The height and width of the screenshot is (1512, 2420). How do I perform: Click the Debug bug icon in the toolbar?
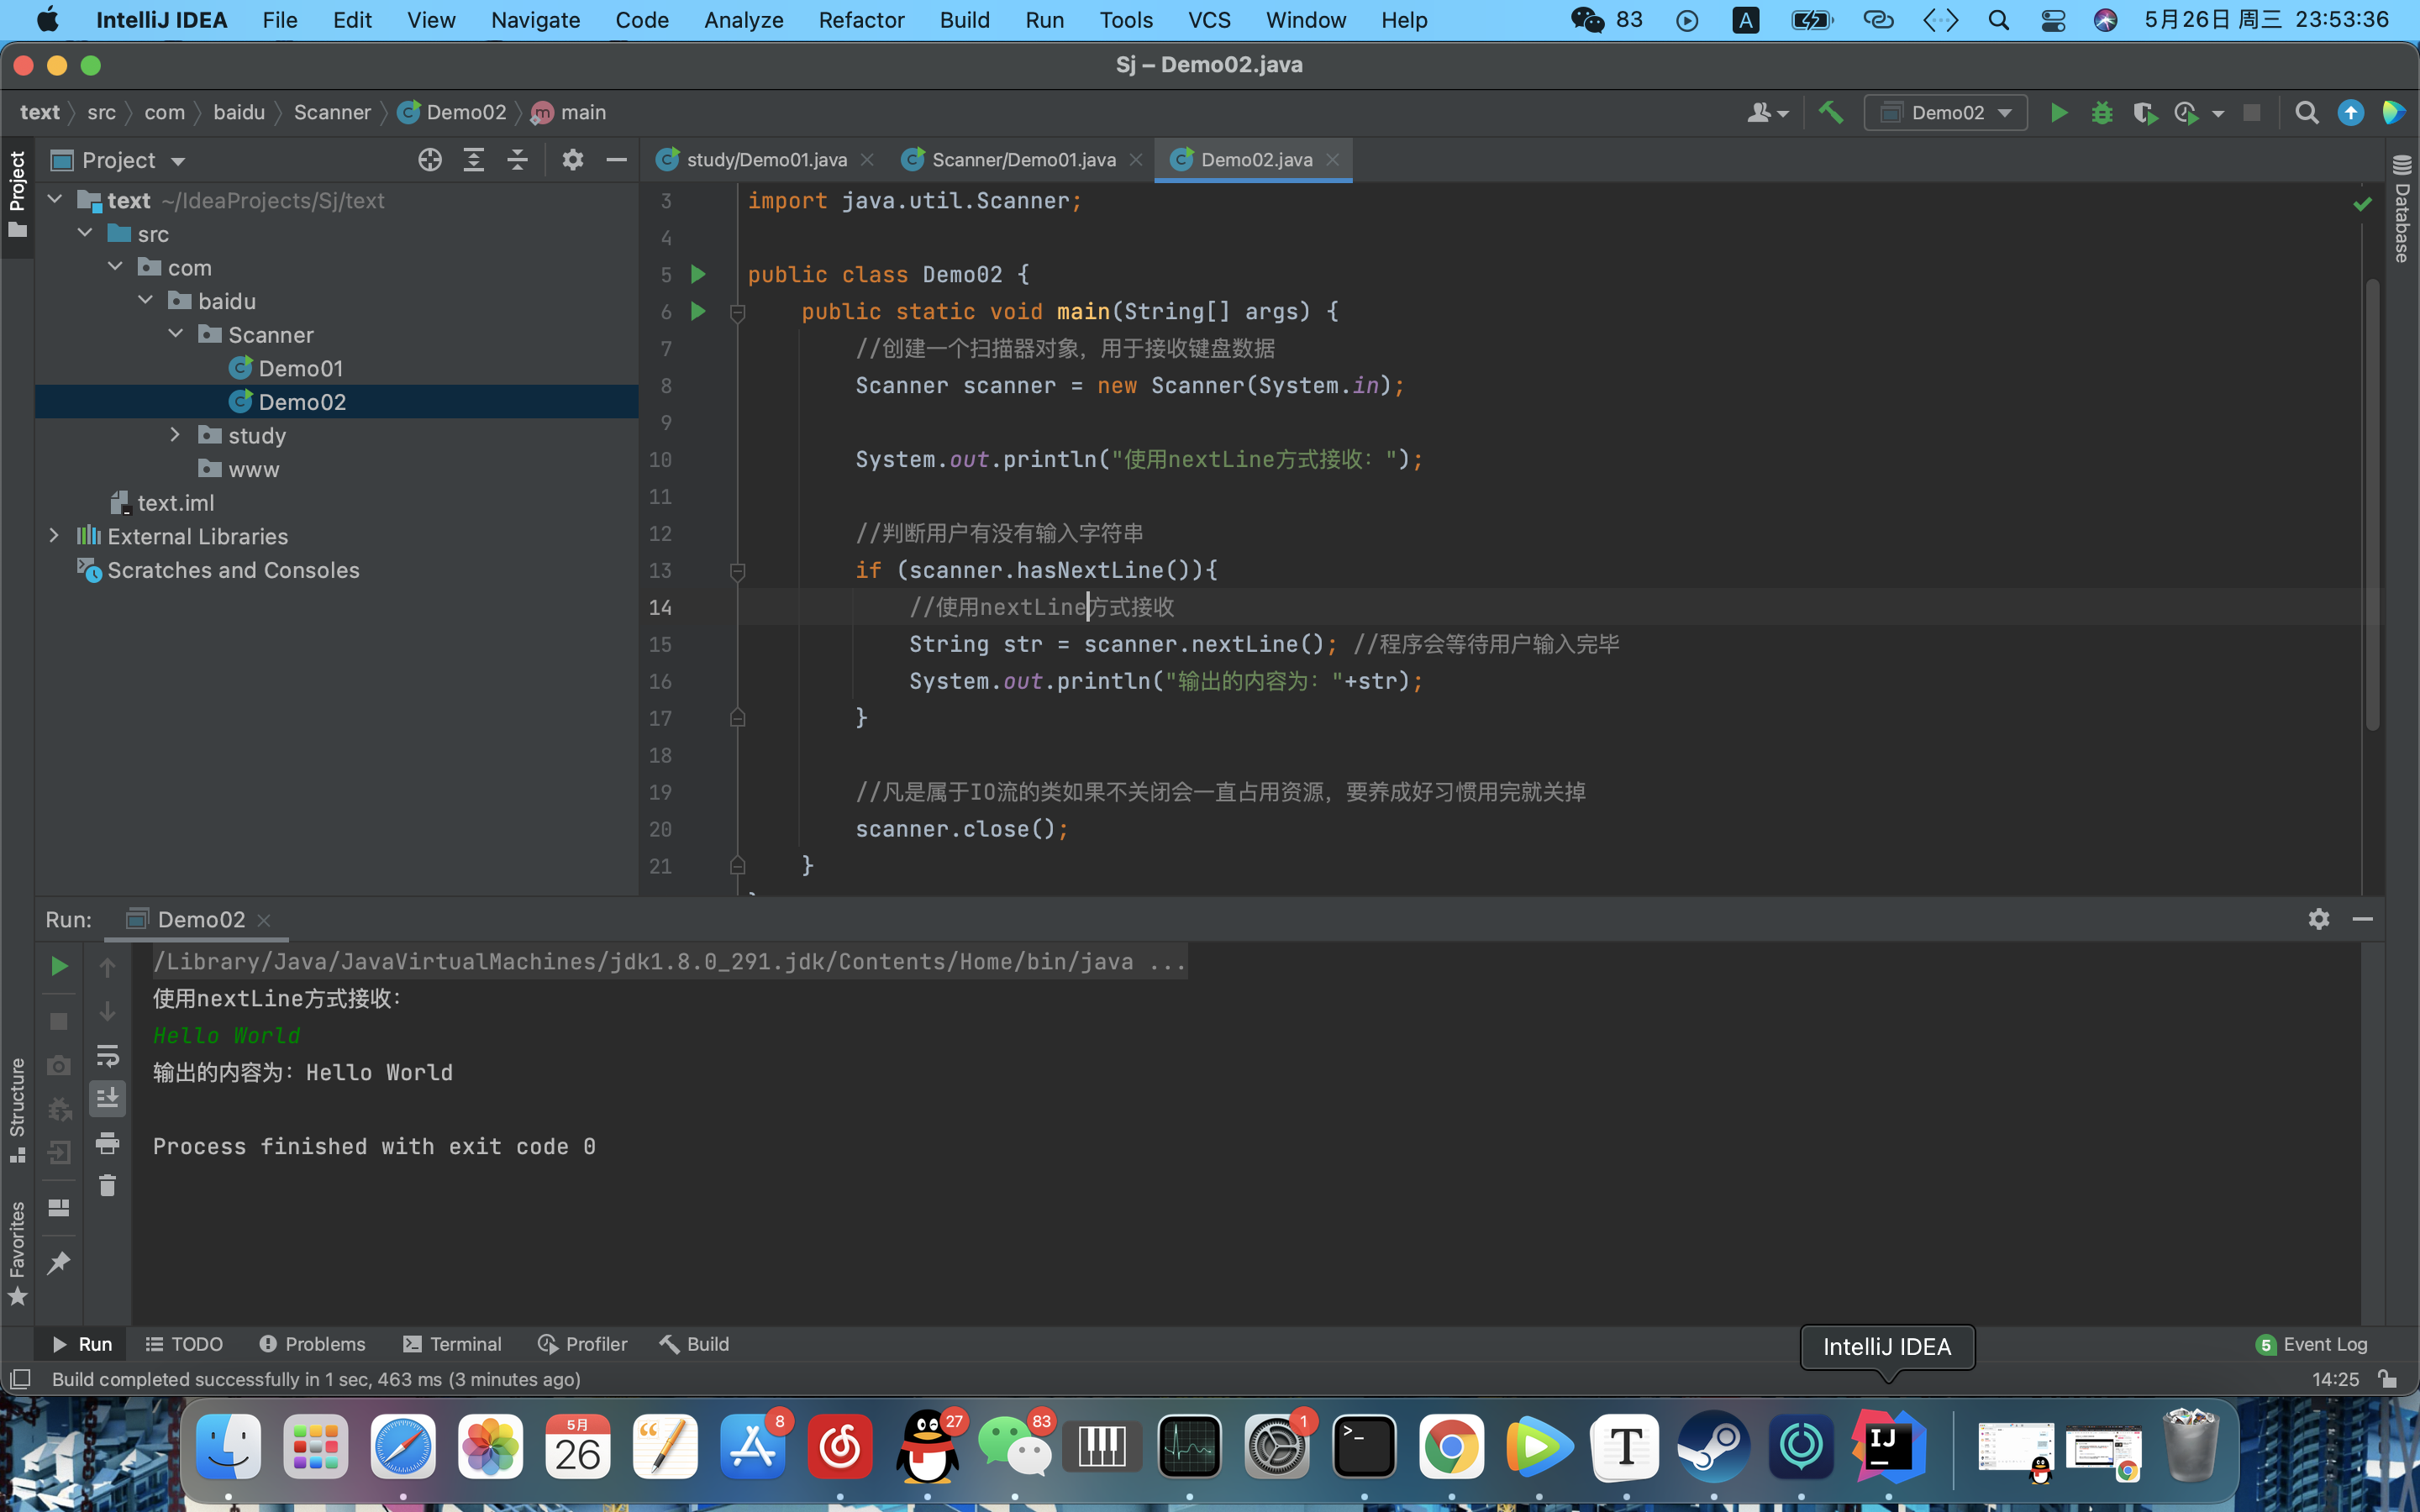2101,113
